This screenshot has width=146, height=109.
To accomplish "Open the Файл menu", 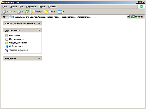I will click(5, 6).
